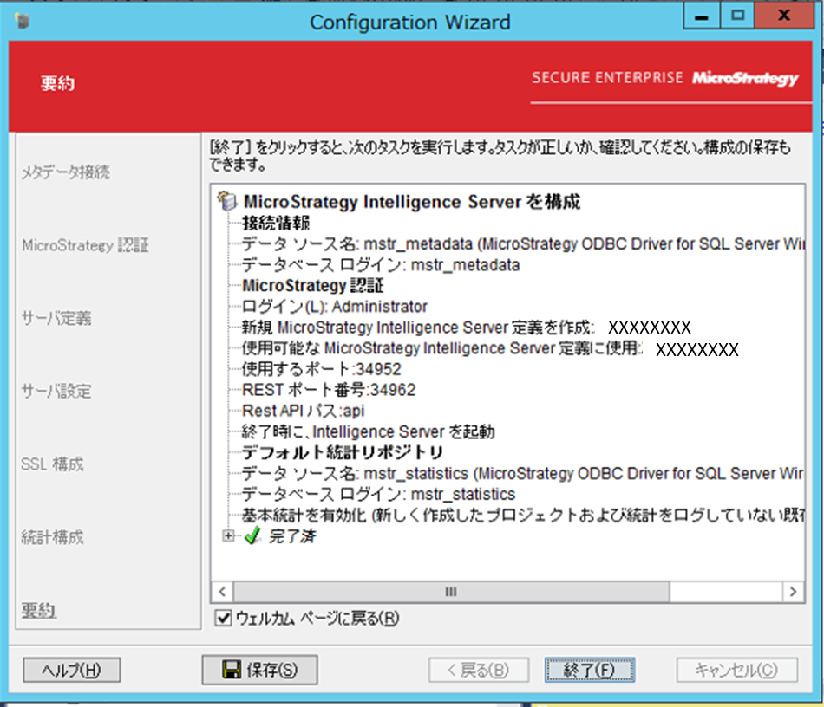The width and height of the screenshot is (824, 707).
Task: Click the floppy disk icon on the 保存 button
Action: 232,670
